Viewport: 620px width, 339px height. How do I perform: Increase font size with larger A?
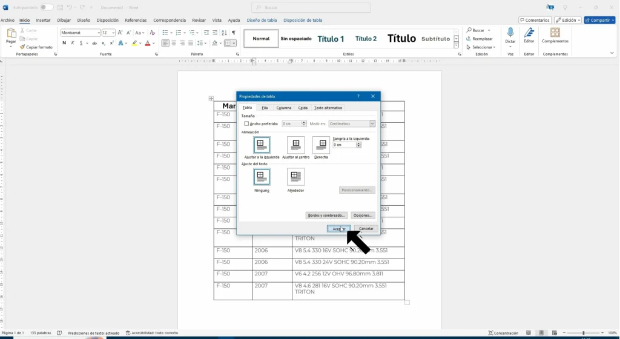(x=120, y=33)
